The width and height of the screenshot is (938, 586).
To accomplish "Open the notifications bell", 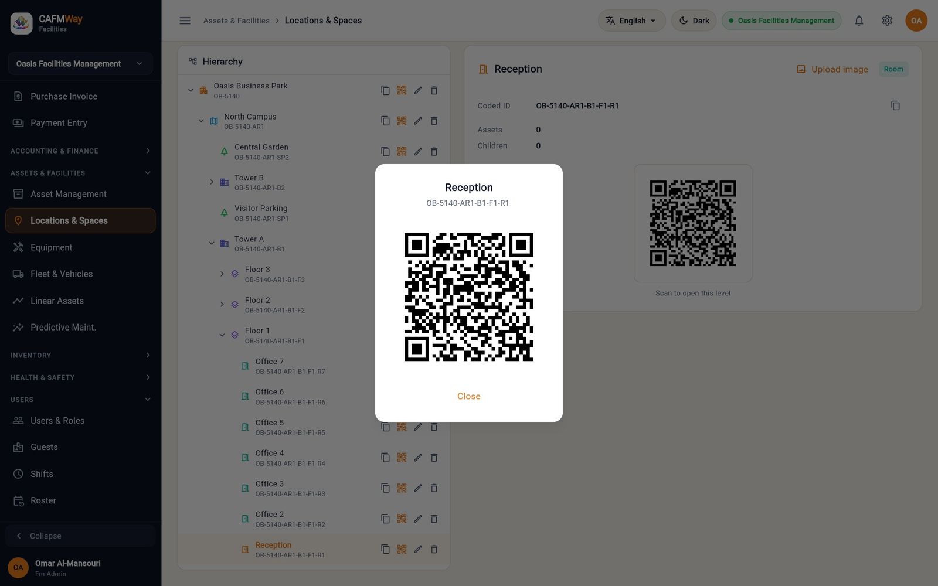I will tap(859, 21).
